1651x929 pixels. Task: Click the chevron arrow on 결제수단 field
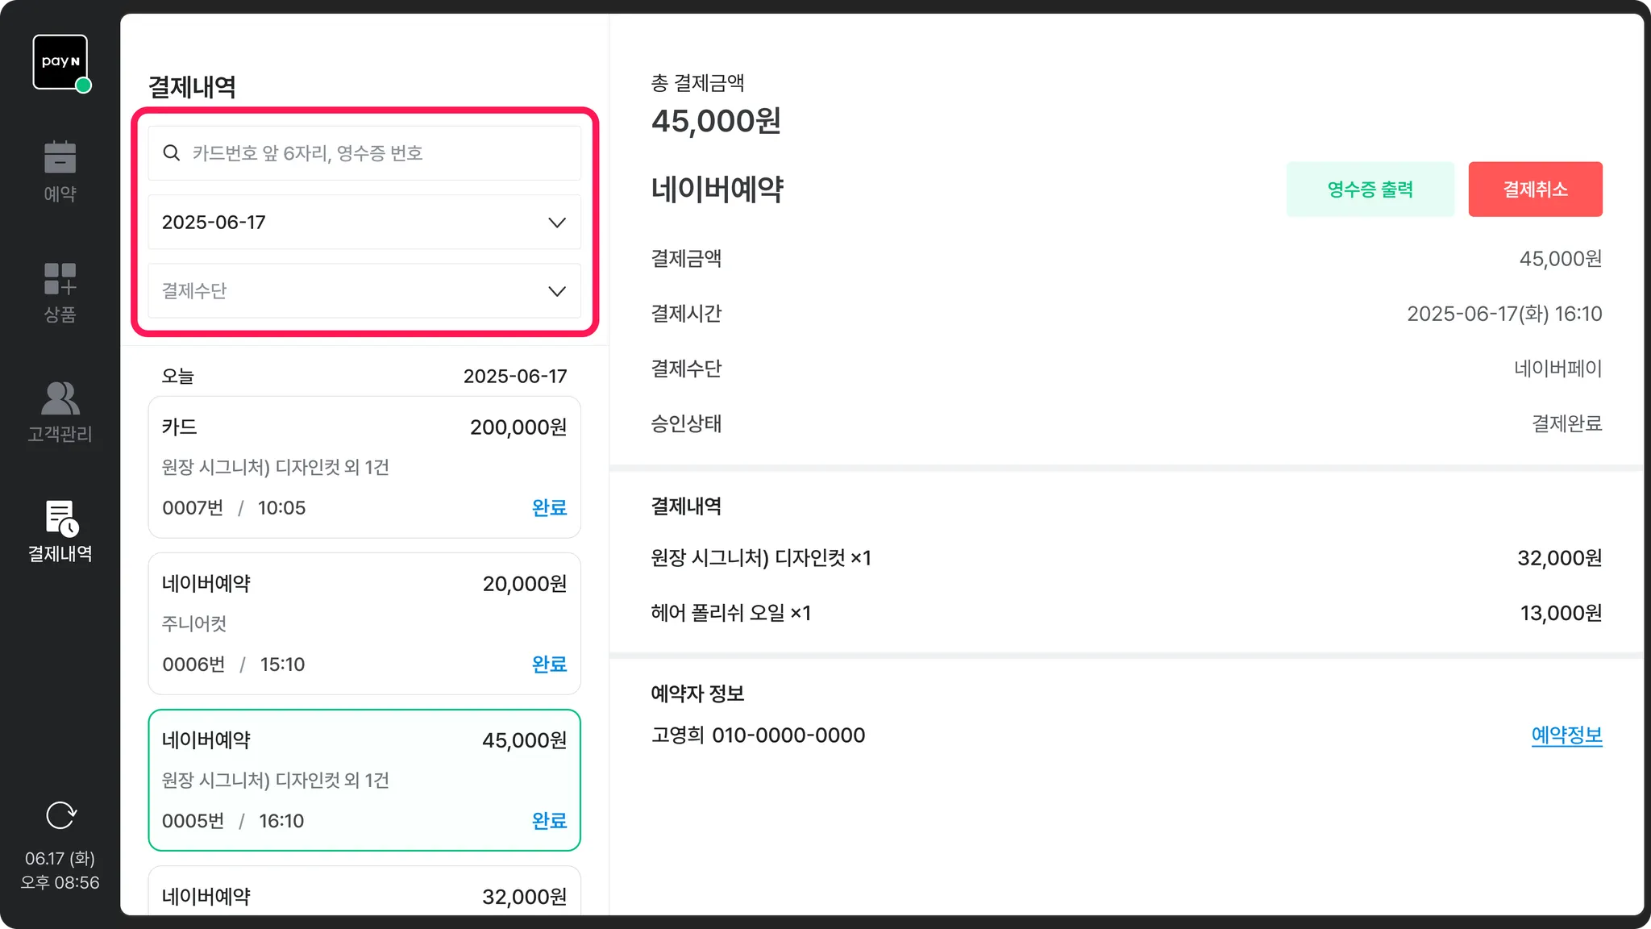pyautogui.click(x=556, y=291)
